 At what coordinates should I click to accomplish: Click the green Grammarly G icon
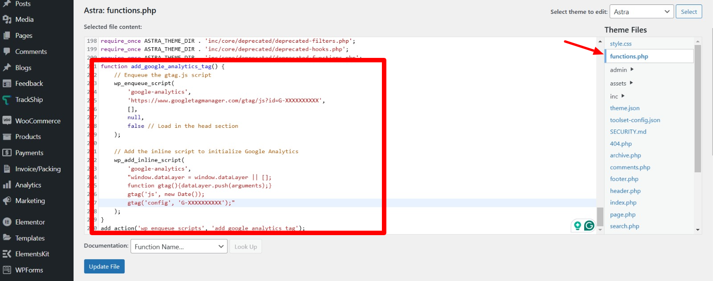tap(589, 226)
